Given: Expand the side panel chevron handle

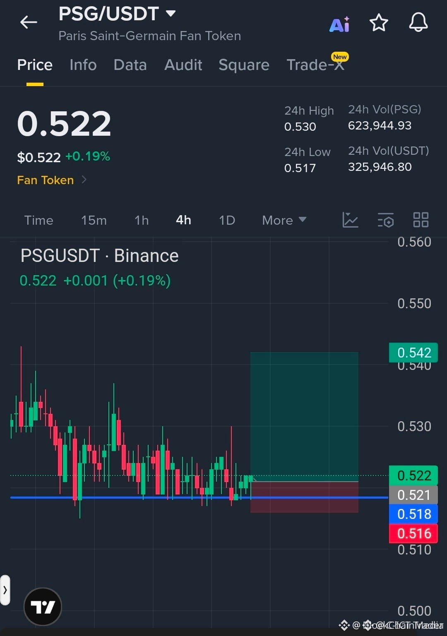Looking at the screenshot, I should [5, 590].
